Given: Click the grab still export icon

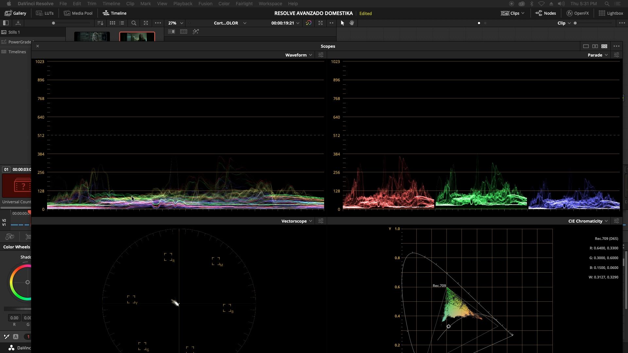Looking at the screenshot, I should [x=18, y=23].
